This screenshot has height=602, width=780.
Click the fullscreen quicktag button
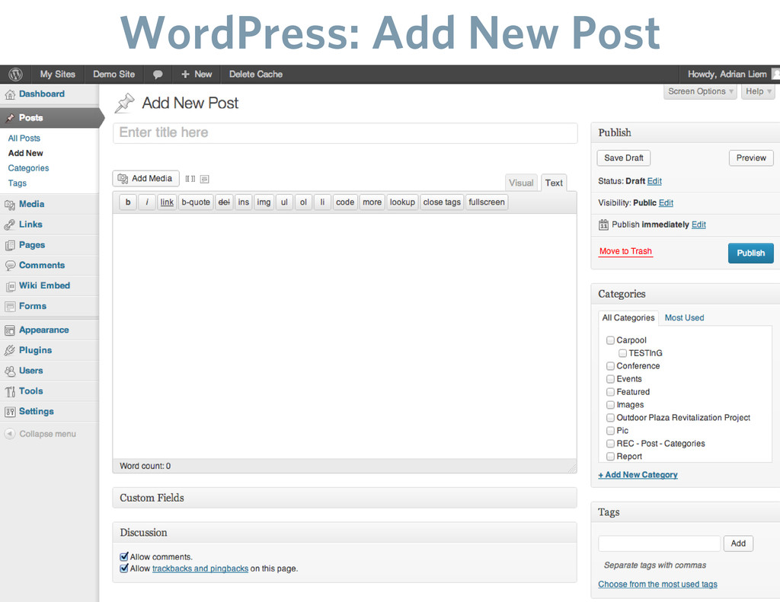click(x=487, y=202)
